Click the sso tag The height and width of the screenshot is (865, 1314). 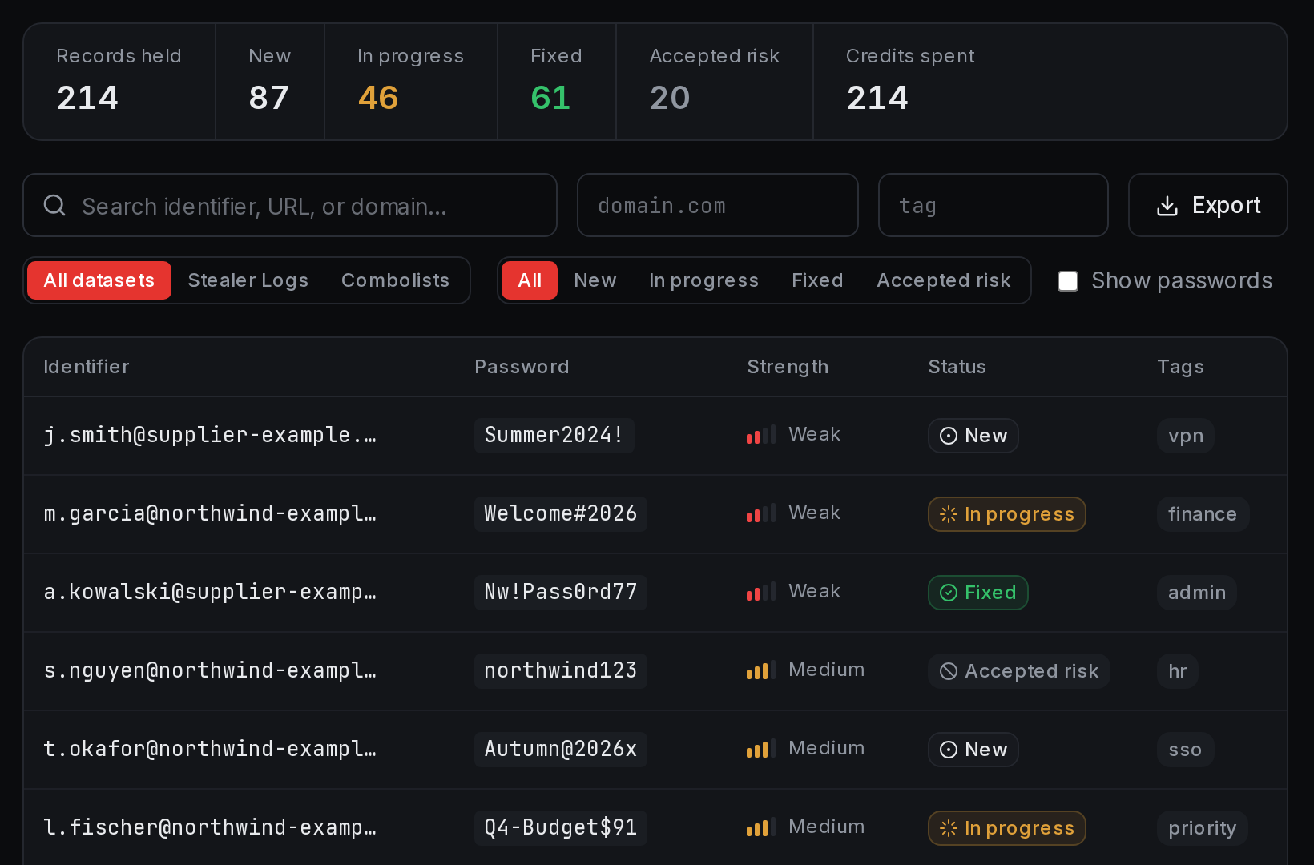coord(1186,750)
